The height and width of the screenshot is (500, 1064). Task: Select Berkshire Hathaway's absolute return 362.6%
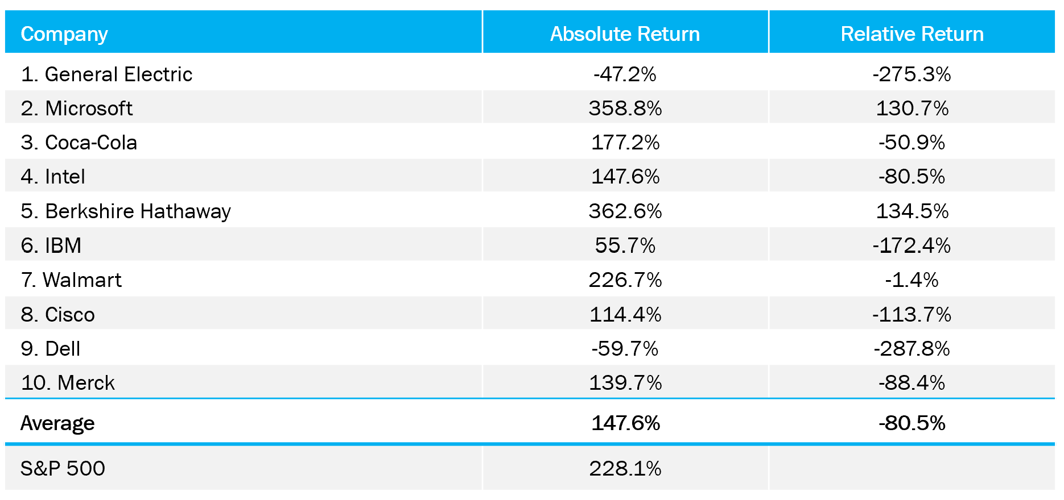click(625, 211)
